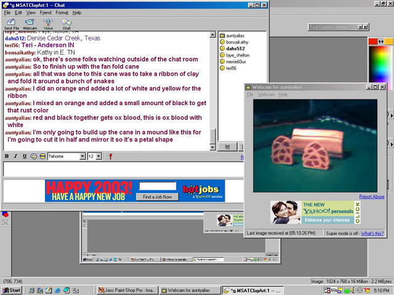Click the 5:10 PM system clock
Image resolution: width=394 pixels, height=295 pixels.
coord(382,290)
